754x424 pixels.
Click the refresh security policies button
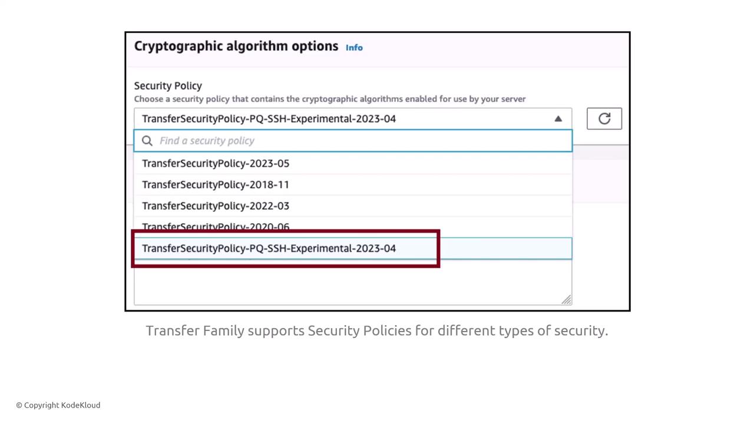coord(604,119)
